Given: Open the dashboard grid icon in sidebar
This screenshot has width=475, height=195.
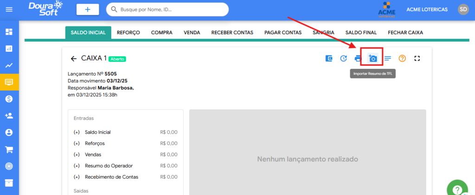Looking at the screenshot, I should (x=9, y=32).
